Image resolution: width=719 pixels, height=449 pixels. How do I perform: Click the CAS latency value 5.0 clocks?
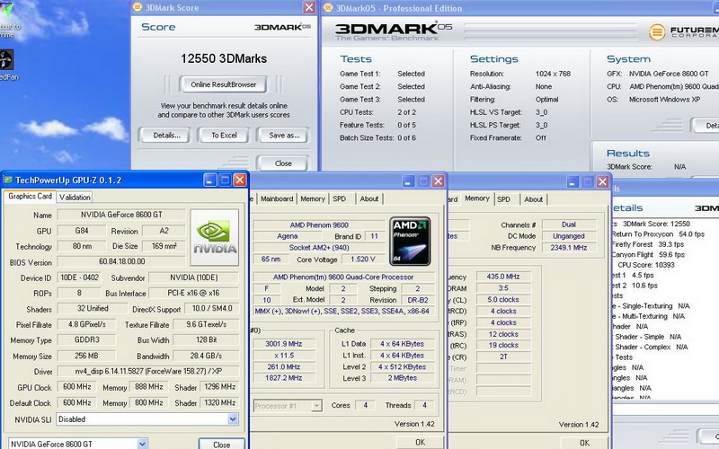pyautogui.click(x=503, y=299)
